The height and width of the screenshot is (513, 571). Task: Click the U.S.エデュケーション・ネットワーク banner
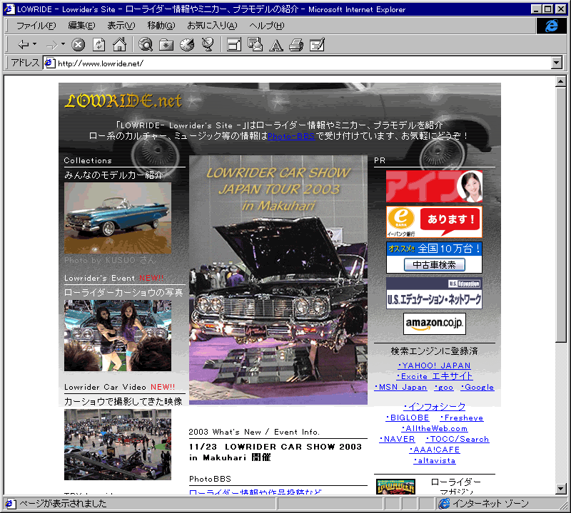pyautogui.click(x=434, y=294)
